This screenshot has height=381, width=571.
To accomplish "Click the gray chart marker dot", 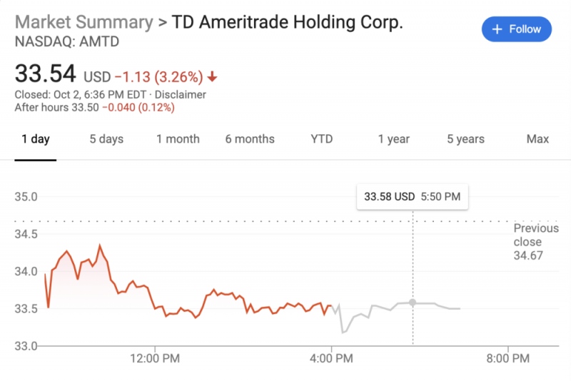I will [x=413, y=303].
